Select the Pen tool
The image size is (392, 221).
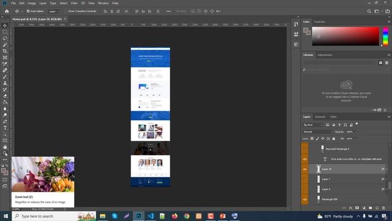[5, 122]
